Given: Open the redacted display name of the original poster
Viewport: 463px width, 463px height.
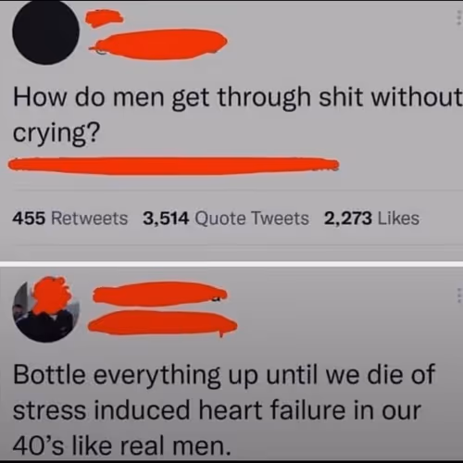Looking at the screenshot, I should (105, 18).
